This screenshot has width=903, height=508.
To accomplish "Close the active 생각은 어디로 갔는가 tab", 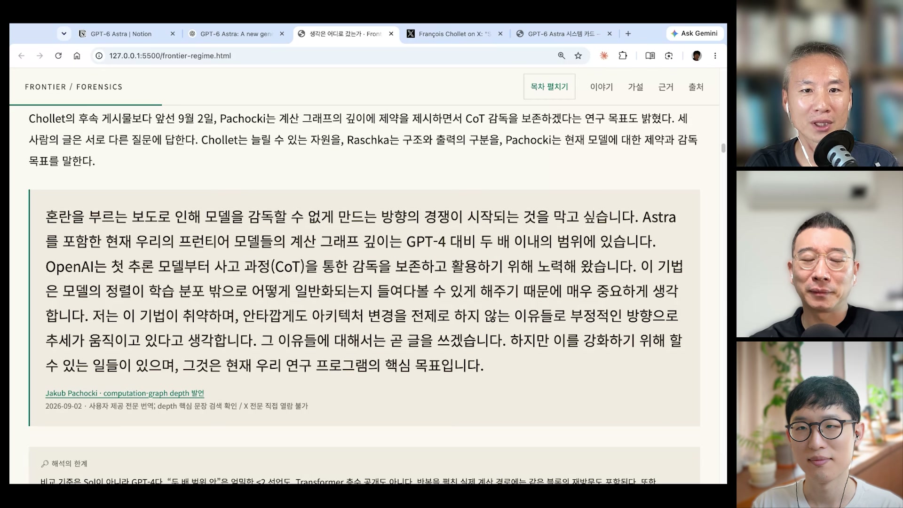I will [391, 34].
